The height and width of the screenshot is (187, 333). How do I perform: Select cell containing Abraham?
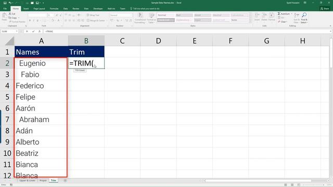point(41,119)
